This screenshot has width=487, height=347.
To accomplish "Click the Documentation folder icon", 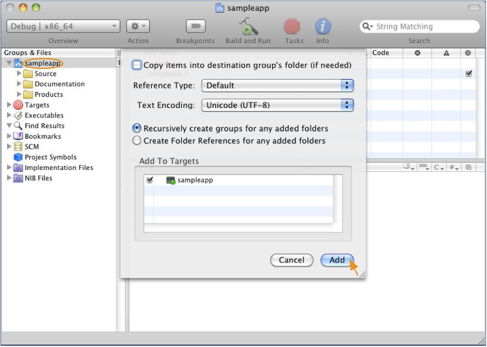I will (x=28, y=84).
